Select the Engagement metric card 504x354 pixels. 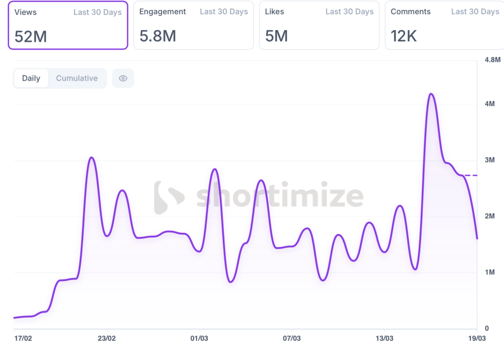[x=193, y=25]
